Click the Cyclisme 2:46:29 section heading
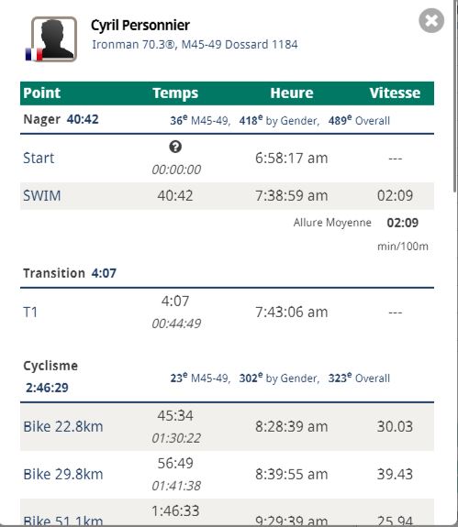Viewport: 458px width, 527px height. pyautogui.click(x=50, y=377)
